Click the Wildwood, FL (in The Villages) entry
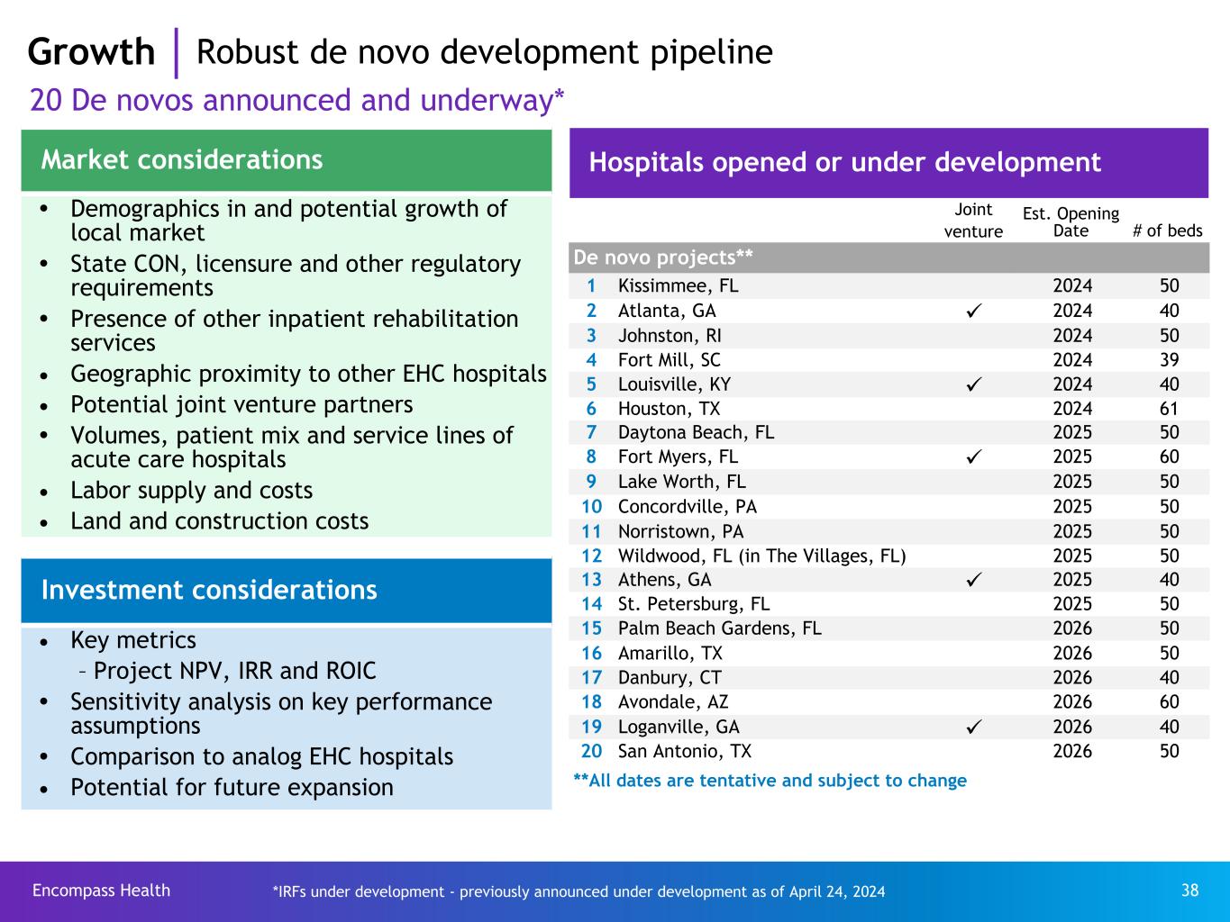The image size is (1230, 922). [761, 556]
